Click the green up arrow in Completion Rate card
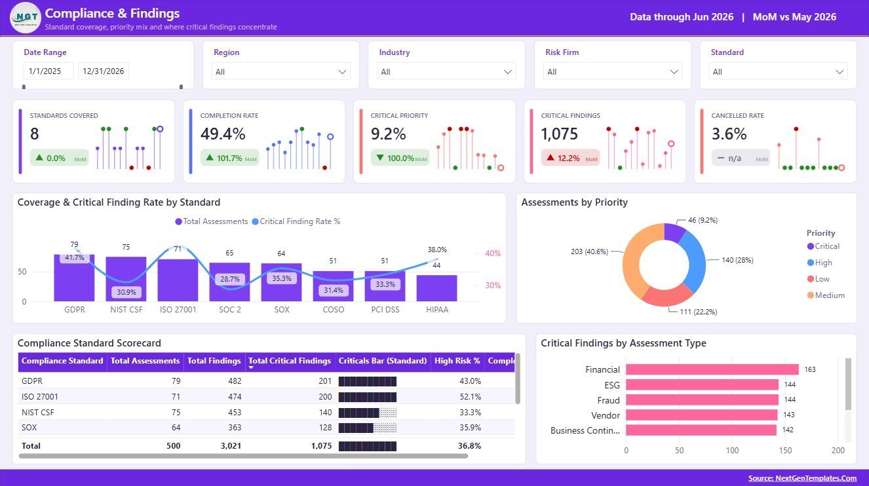 210,158
